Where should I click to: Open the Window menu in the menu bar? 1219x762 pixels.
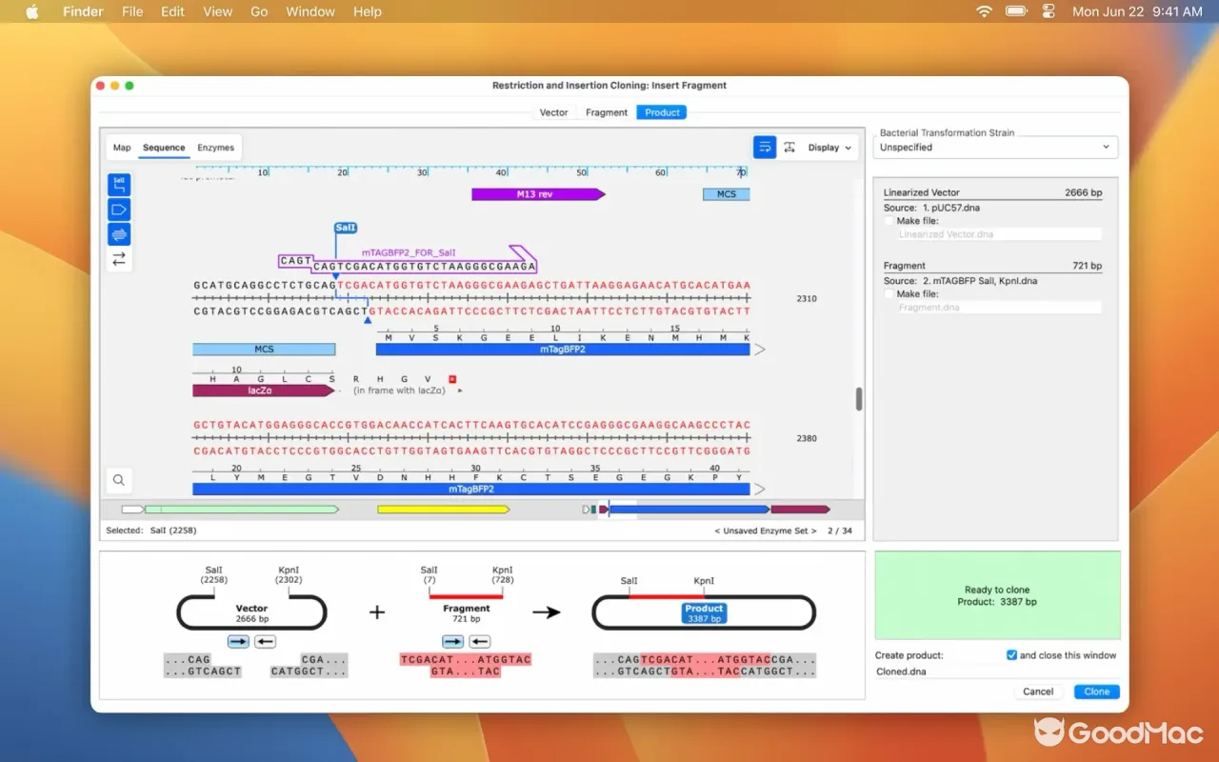(310, 11)
